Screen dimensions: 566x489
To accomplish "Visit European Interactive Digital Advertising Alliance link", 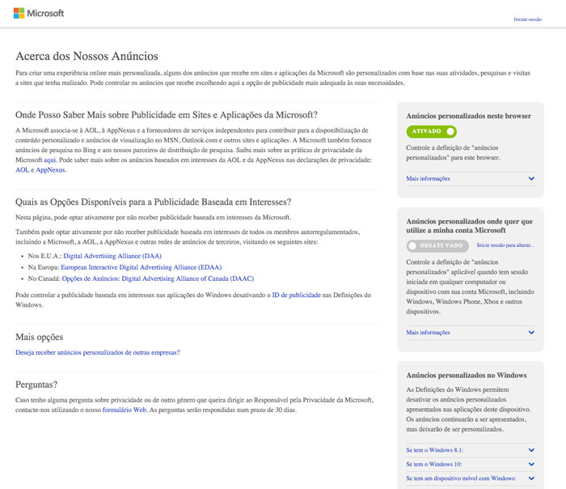I will click(x=141, y=267).
